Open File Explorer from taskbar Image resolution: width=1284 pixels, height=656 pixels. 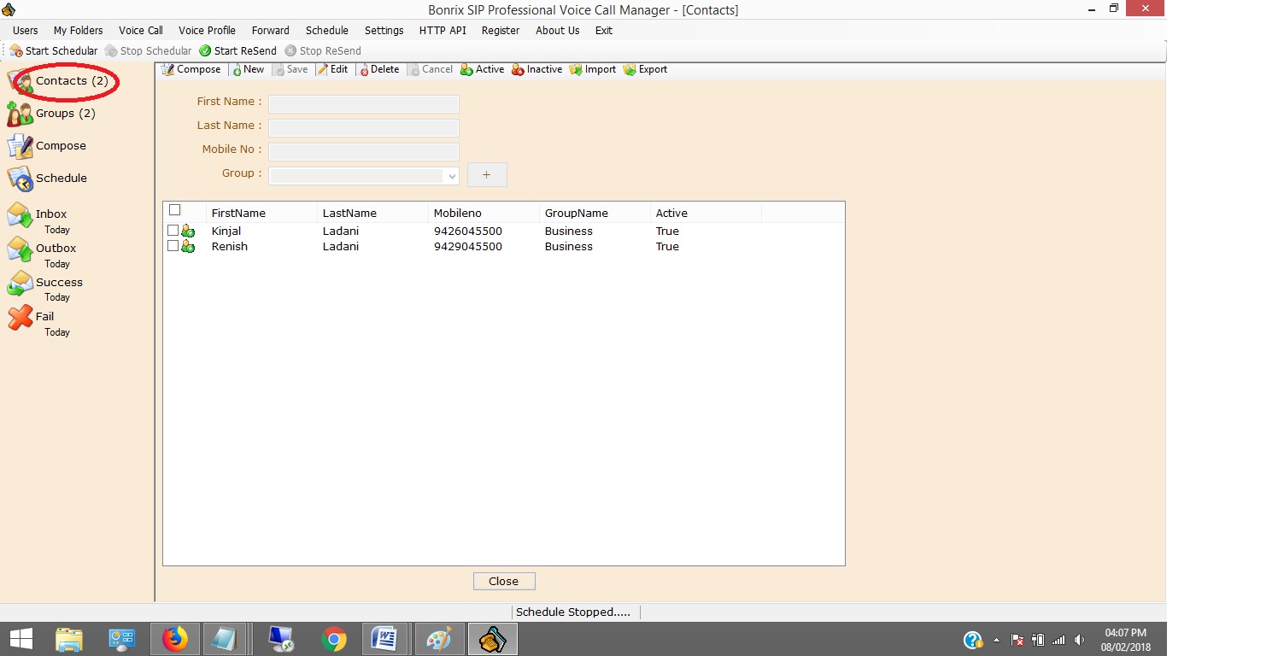pos(69,639)
